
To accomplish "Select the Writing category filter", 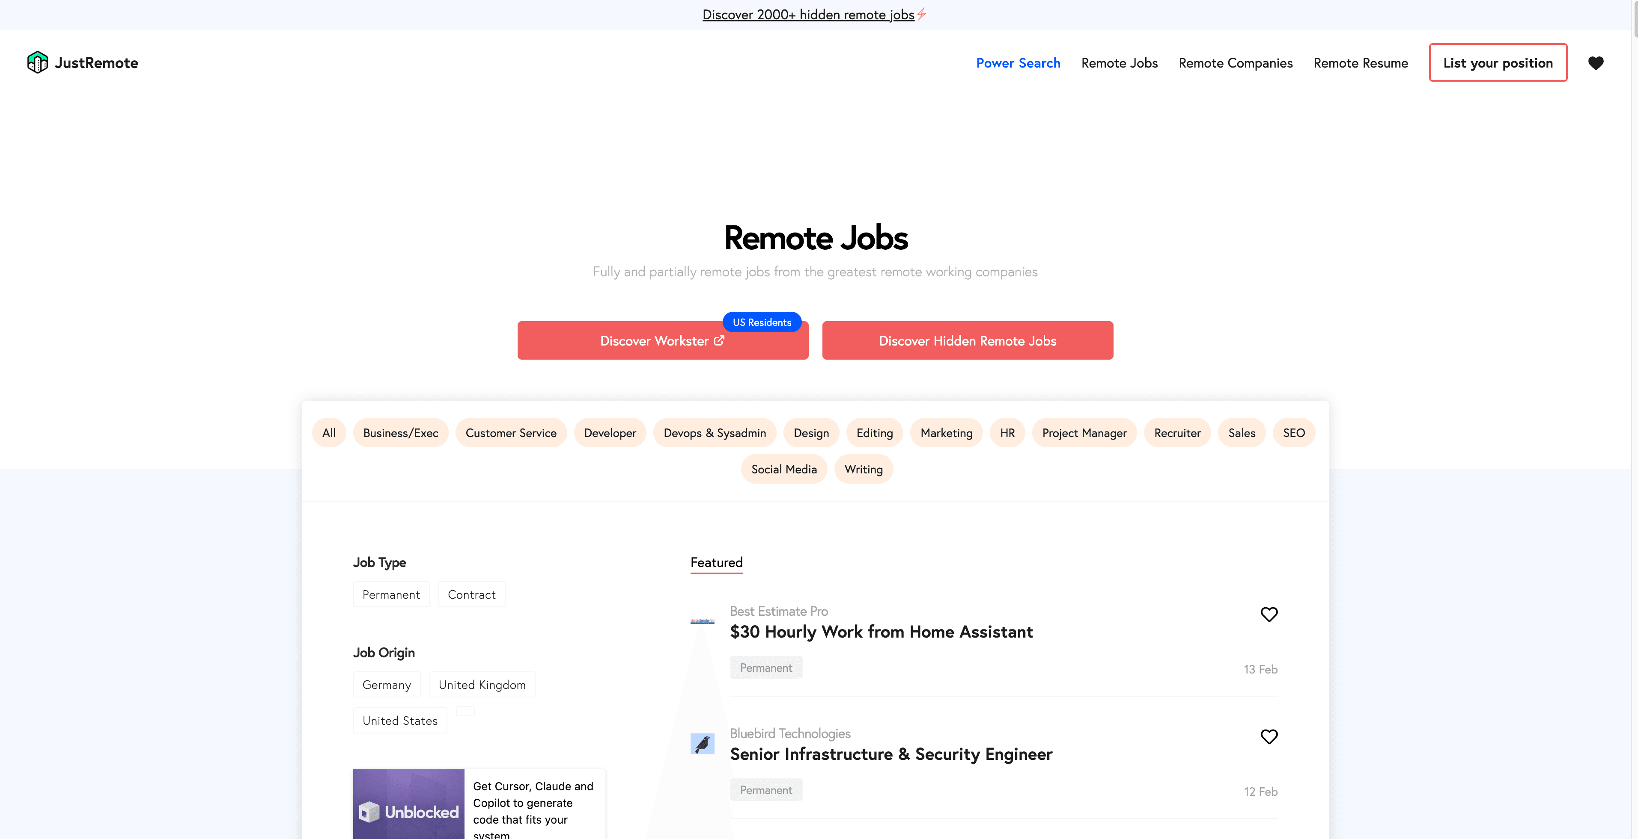I will (x=864, y=469).
